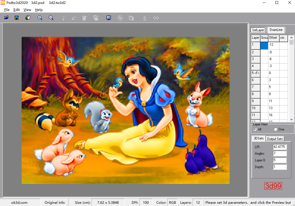Select layer row 4 in the table
295x206 pixels.
coord(256,67)
